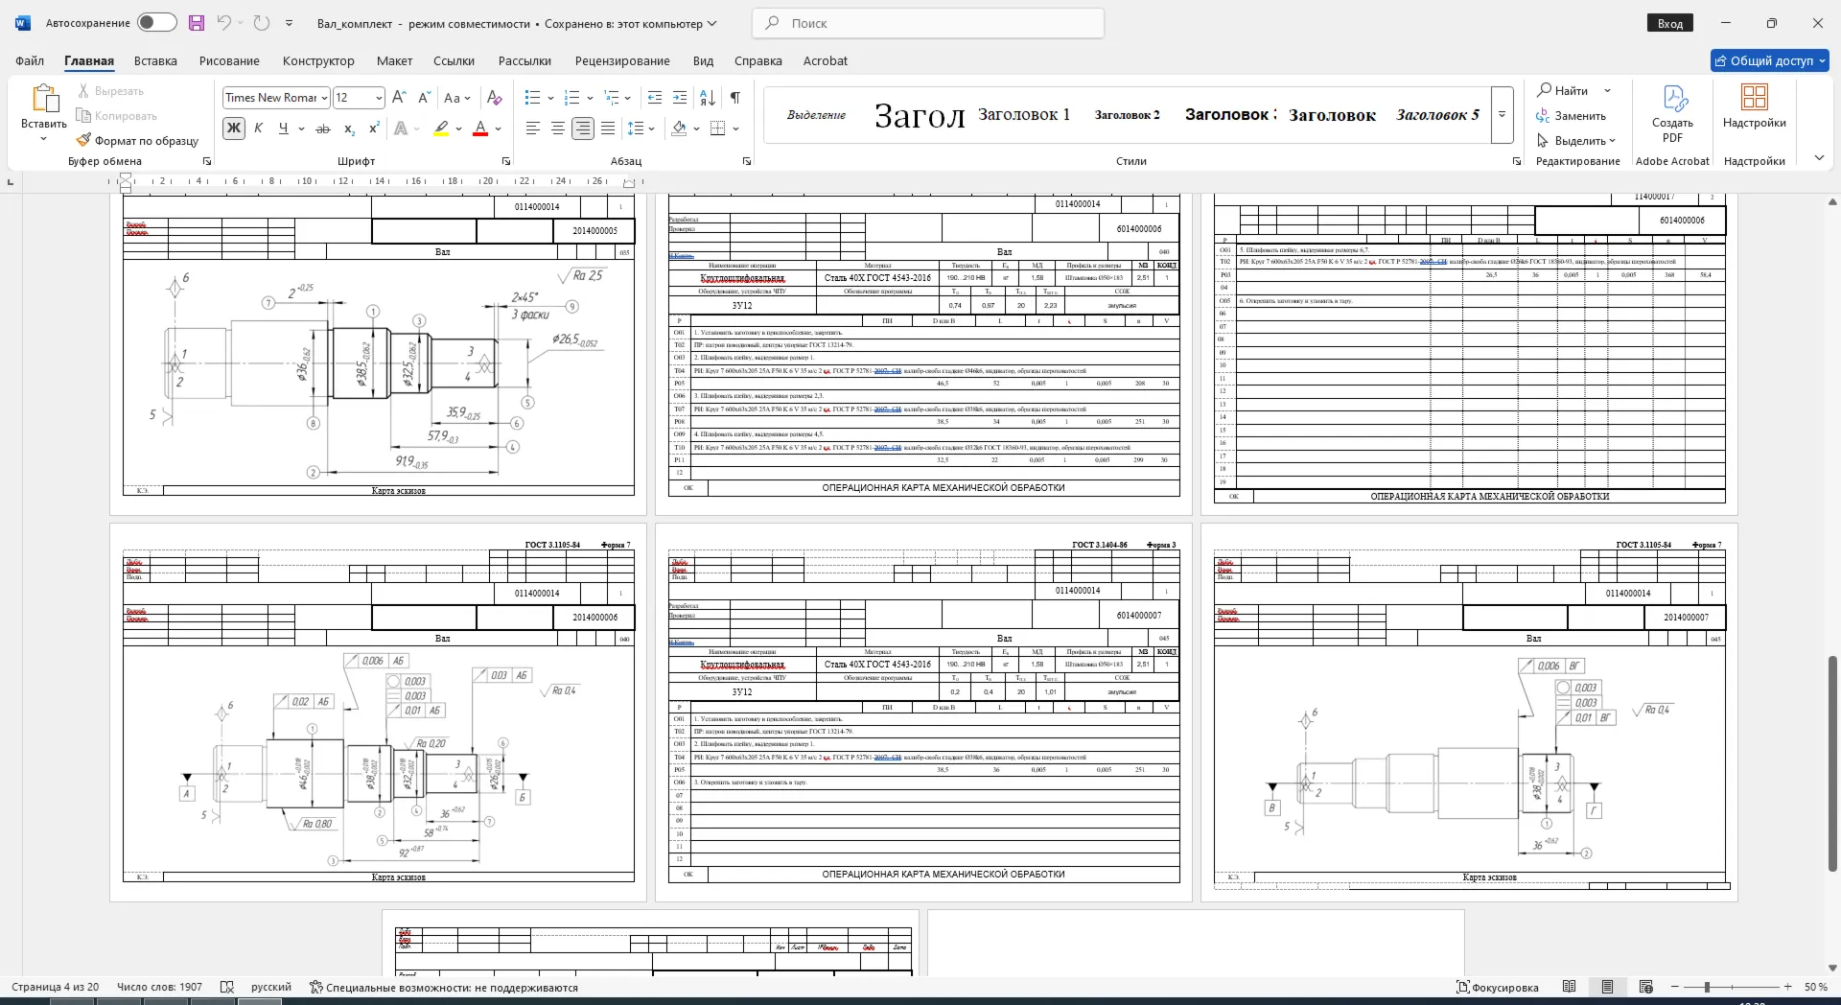The height and width of the screenshot is (1005, 1841).
Task: Click the Общий доступ share button
Action: point(1770,60)
